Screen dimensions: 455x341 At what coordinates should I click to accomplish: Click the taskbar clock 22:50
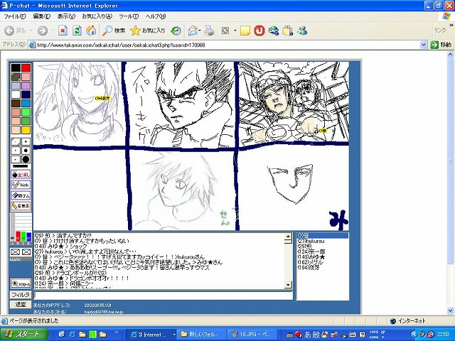point(443,335)
